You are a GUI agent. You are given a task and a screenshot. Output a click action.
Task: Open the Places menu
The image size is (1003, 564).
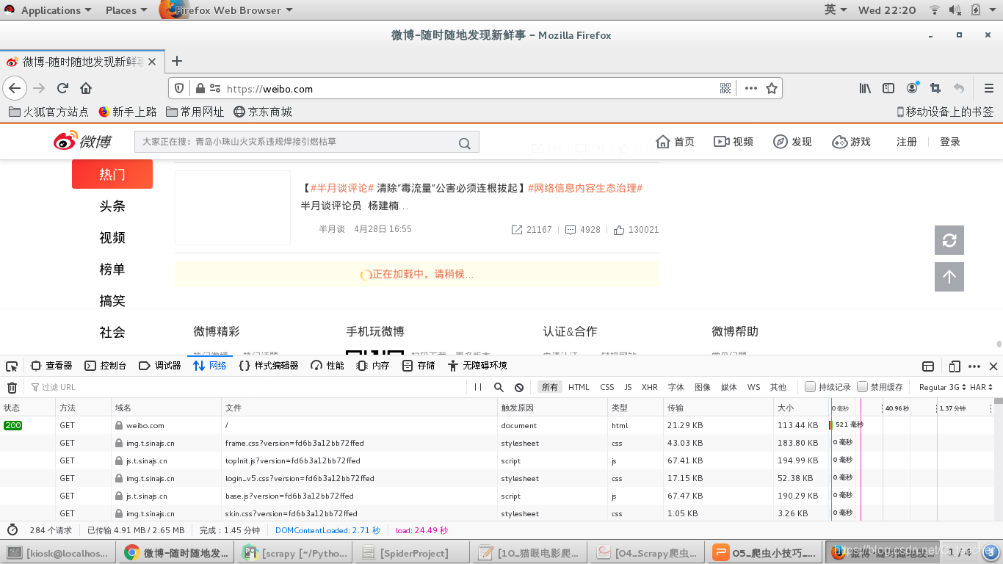(126, 10)
